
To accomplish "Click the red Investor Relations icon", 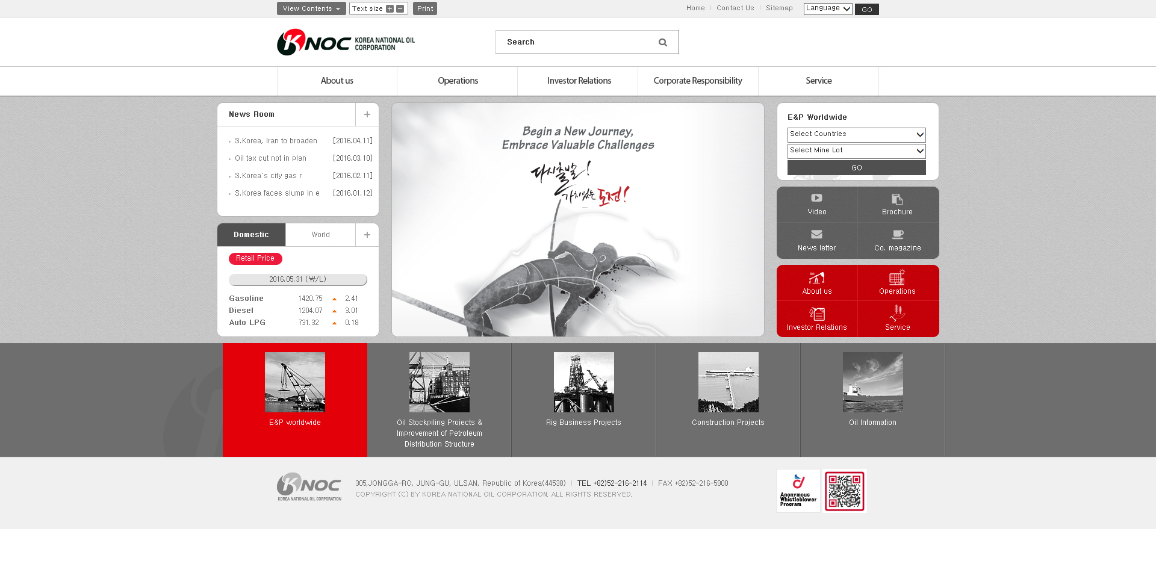I will 816,314.
